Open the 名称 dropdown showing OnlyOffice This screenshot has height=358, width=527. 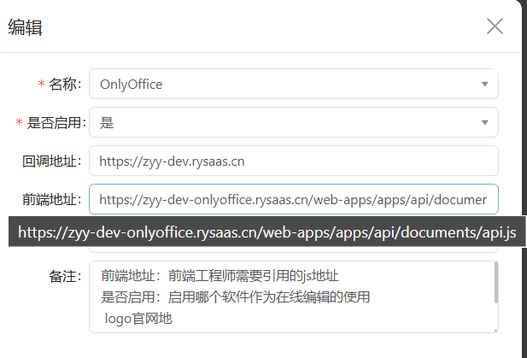294,84
